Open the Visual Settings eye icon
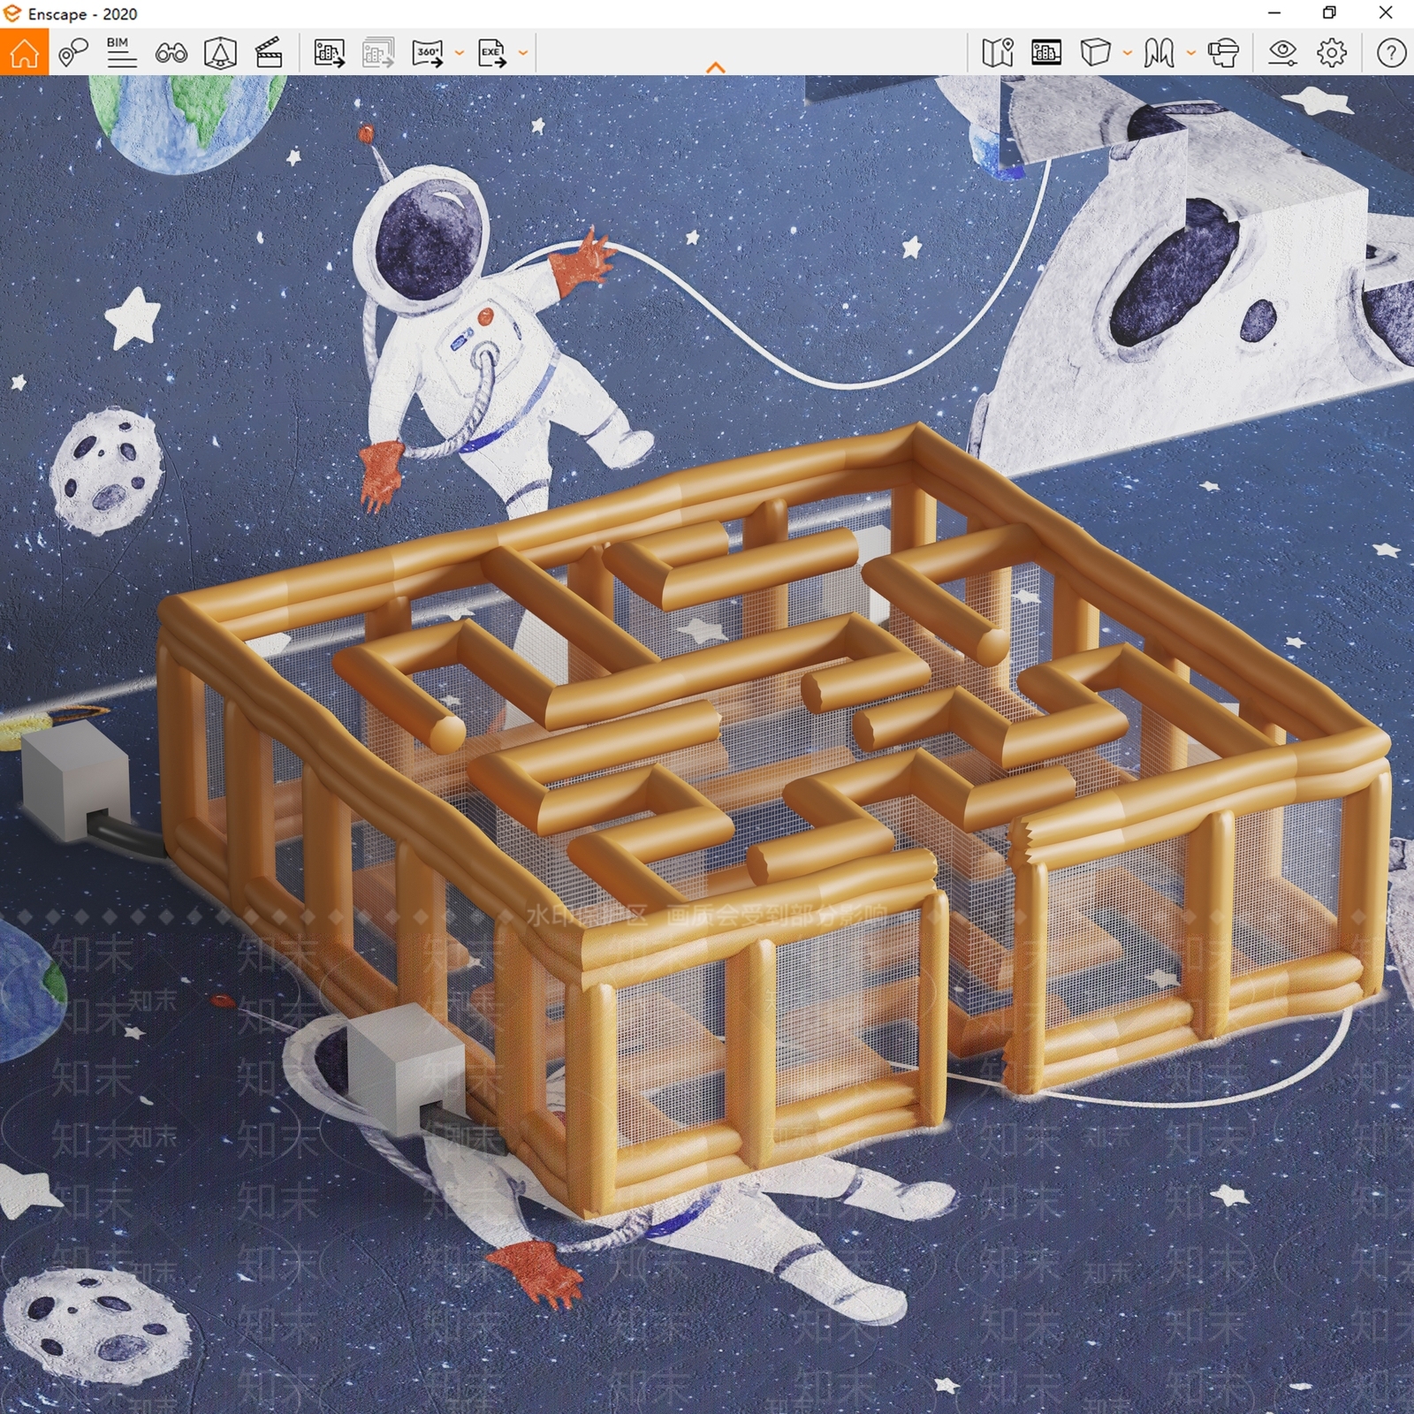The width and height of the screenshot is (1414, 1414). pos(1282,53)
